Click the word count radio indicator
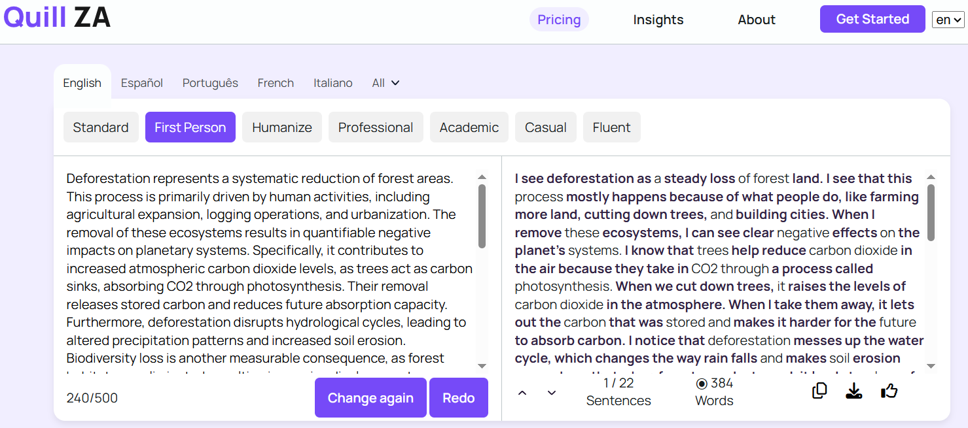Image resolution: width=968 pixels, height=428 pixels. pyautogui.click(x=701, y=383)
